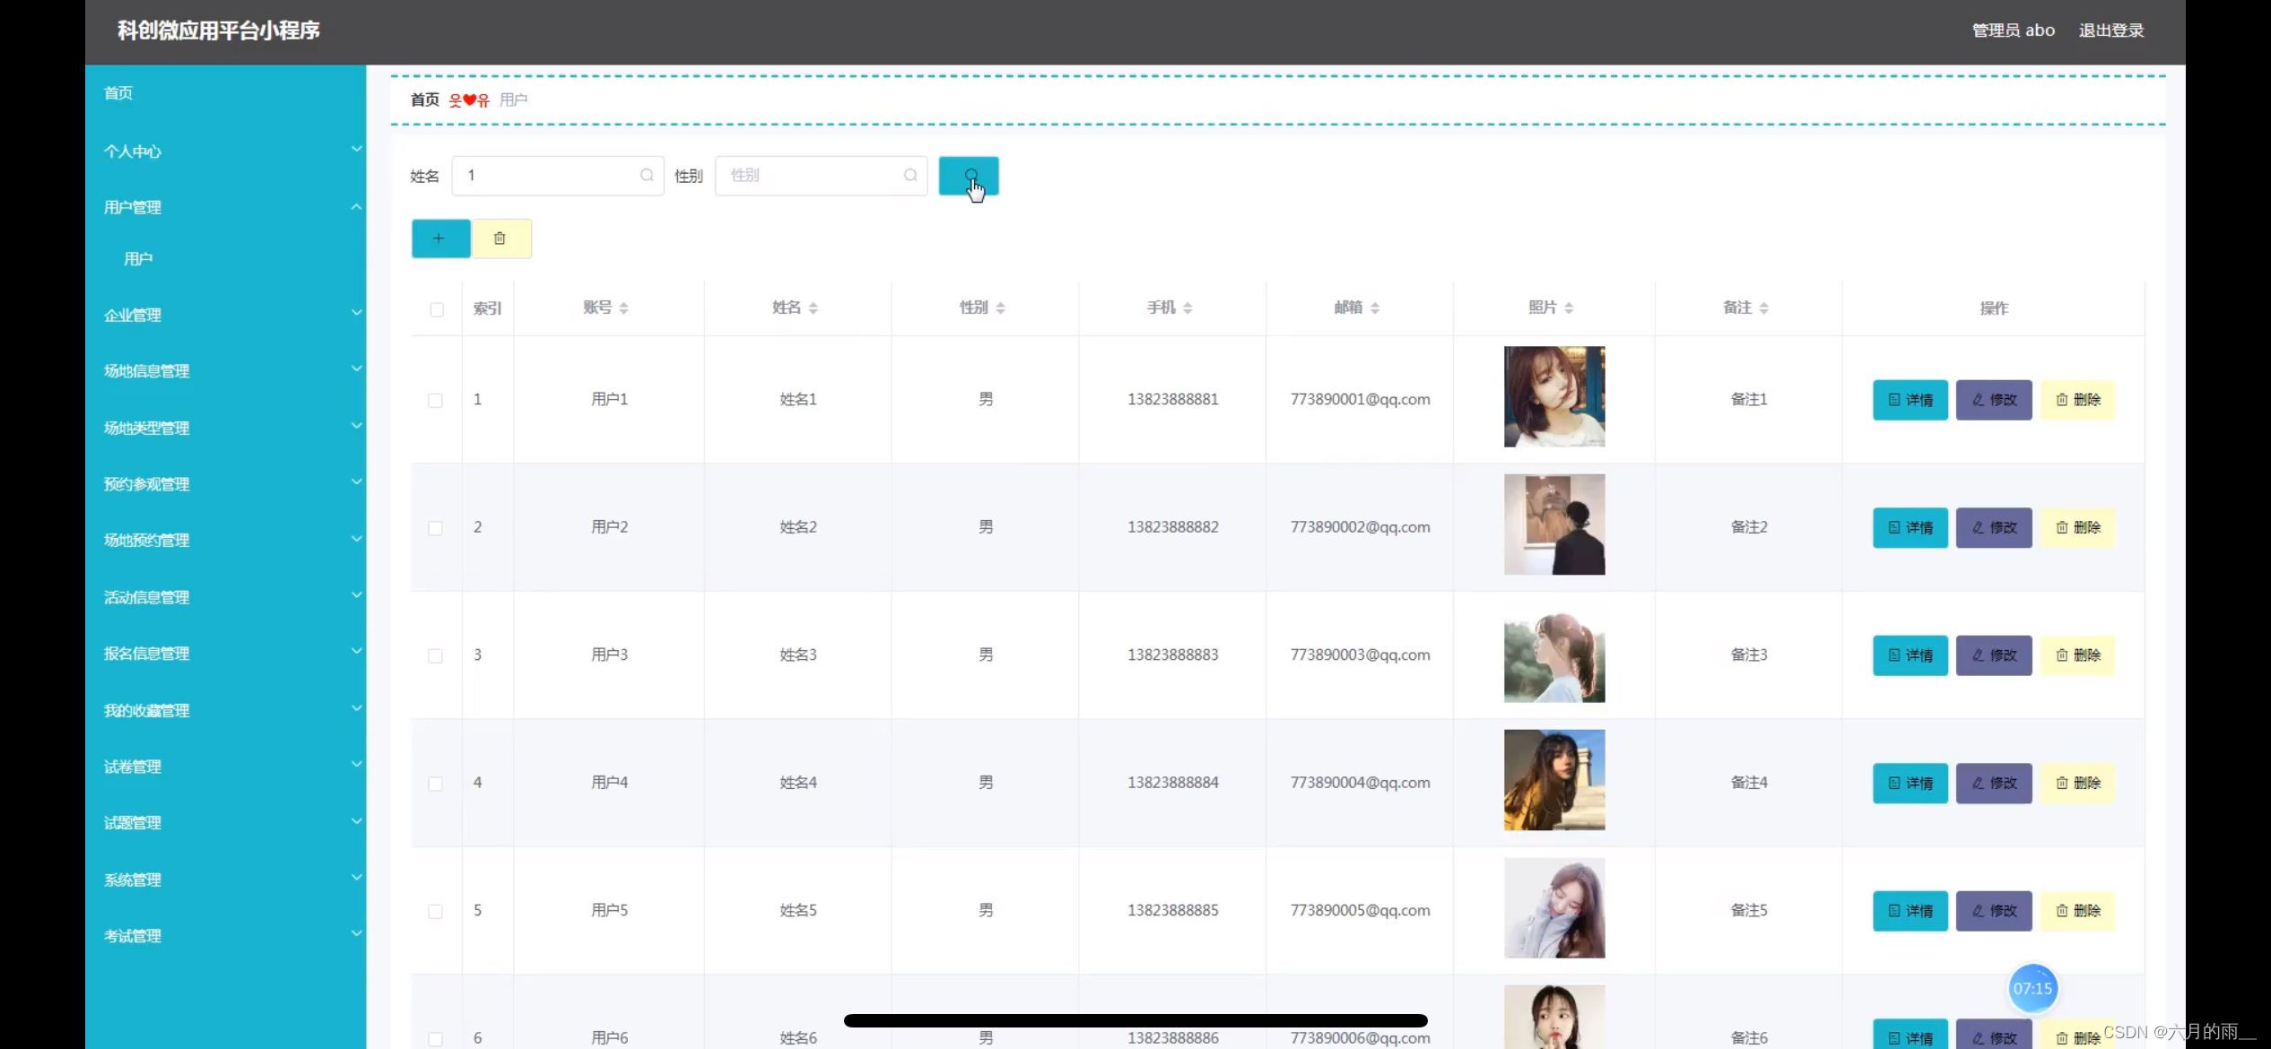Open 首页 in the left sidebar

[118, 93]
